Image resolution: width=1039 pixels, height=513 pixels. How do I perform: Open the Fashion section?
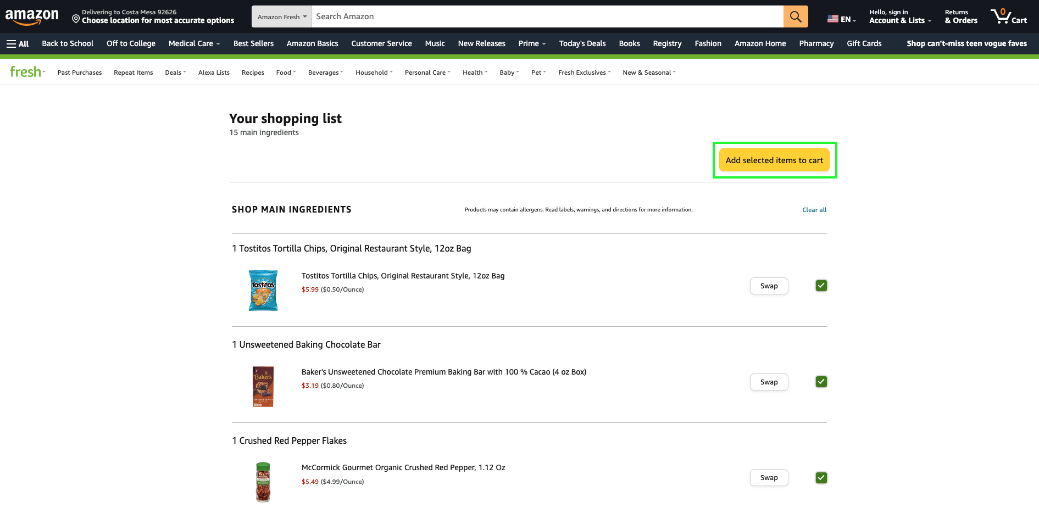(708, 44)
